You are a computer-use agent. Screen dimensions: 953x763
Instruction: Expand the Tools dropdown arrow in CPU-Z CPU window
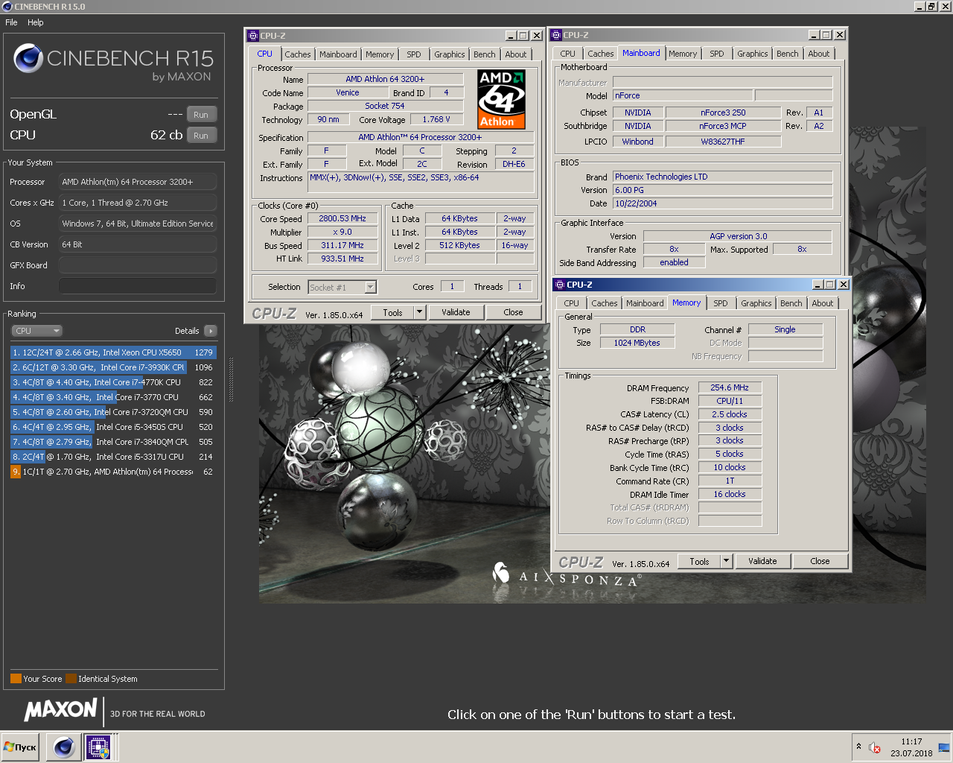(x=419, y=312)
